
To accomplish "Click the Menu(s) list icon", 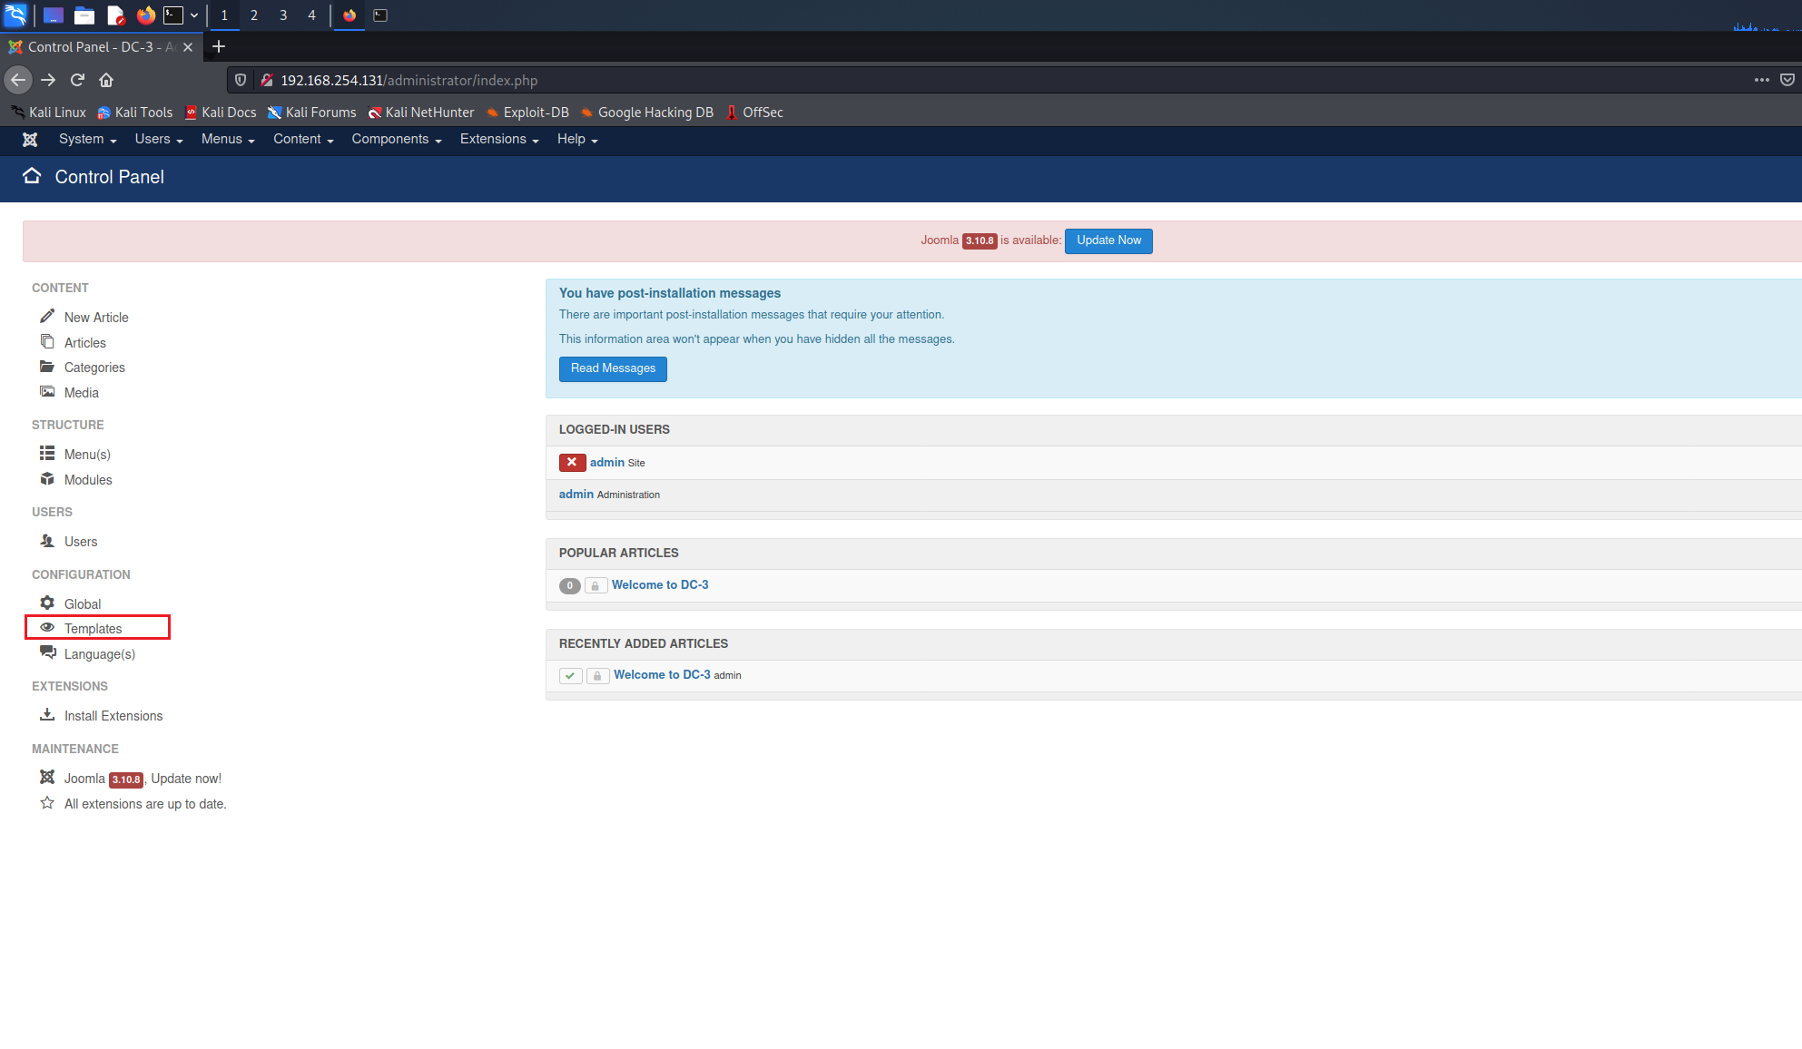I will click(47, 453).
